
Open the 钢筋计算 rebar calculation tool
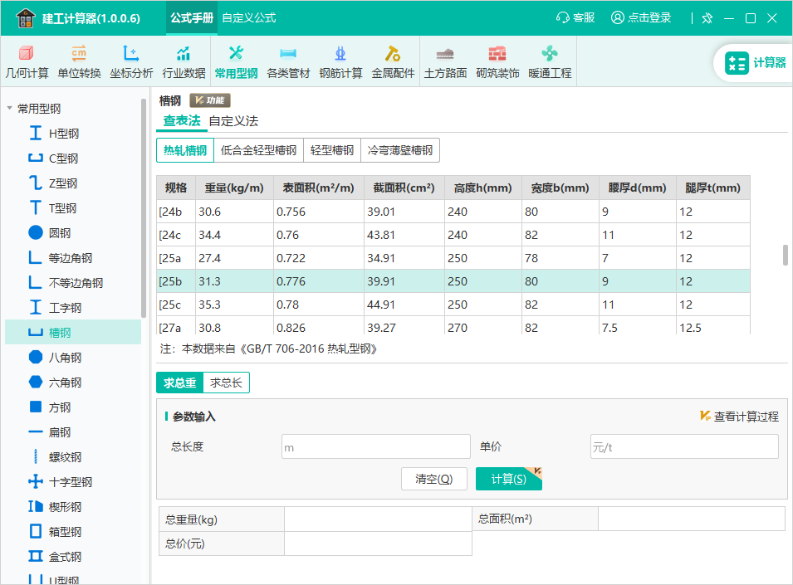[340, 62]
